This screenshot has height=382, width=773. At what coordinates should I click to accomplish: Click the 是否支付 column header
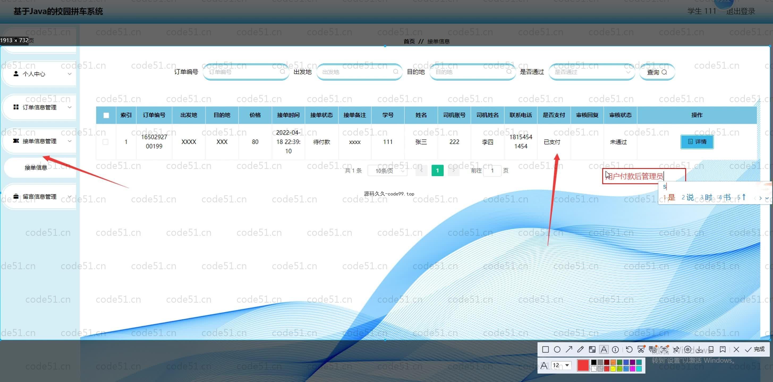tap(554, 115)
